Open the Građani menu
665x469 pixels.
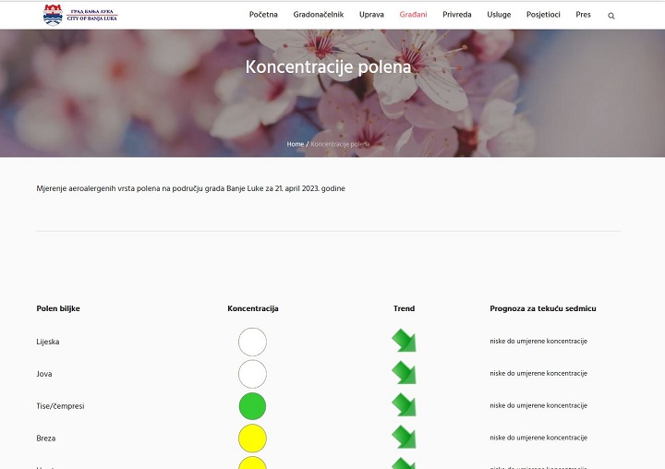(413, 15)
